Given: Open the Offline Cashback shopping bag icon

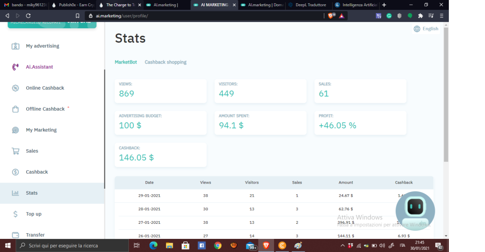Looking at the screenshot, I should tap(16, 109).
